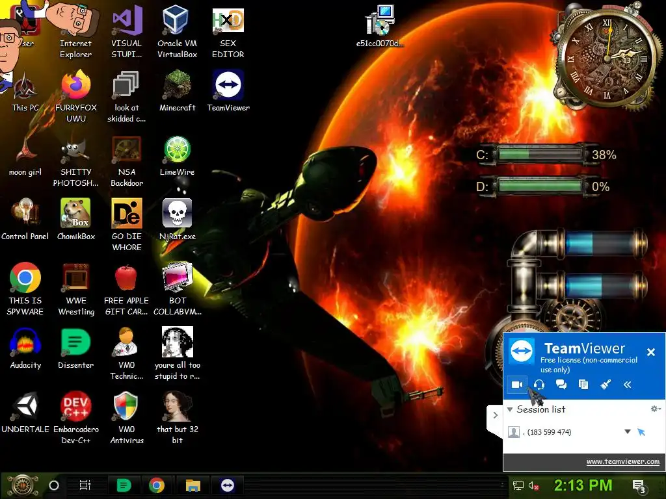Open Task View on the taskbar
Image resolution: width=666 pixels, height=499 pixels.
coord(85,485)
